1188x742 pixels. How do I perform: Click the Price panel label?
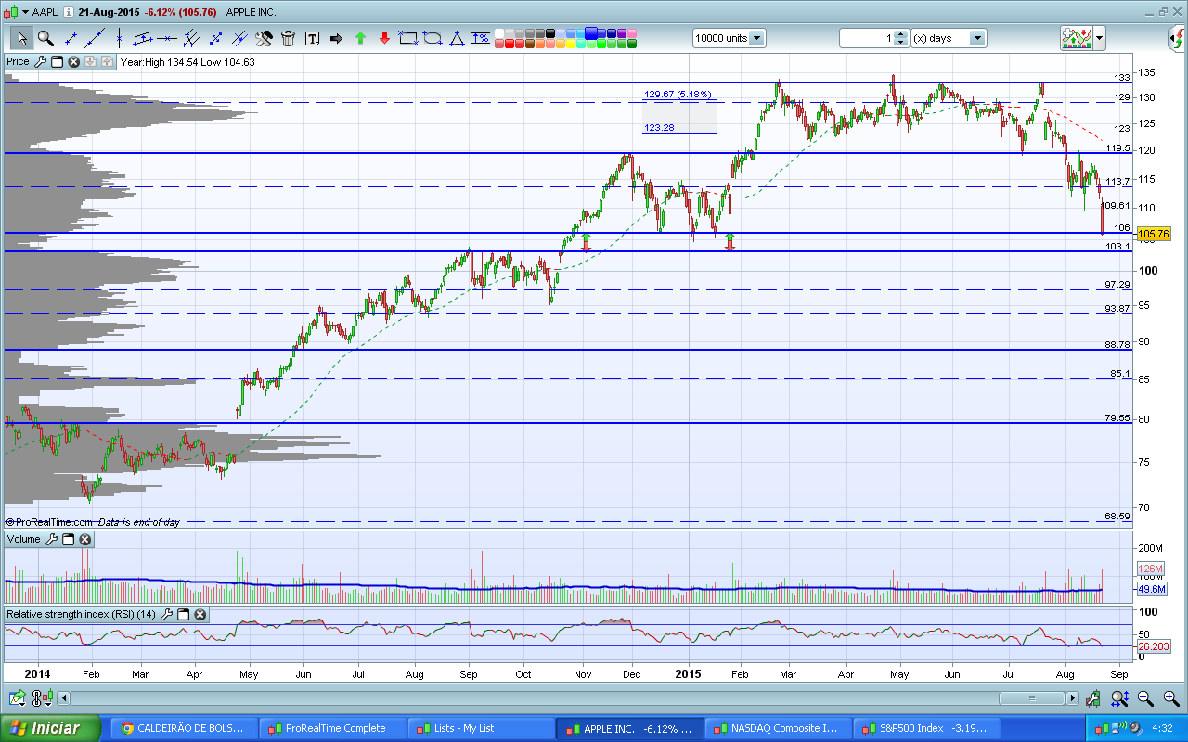[x=18, y=62]
